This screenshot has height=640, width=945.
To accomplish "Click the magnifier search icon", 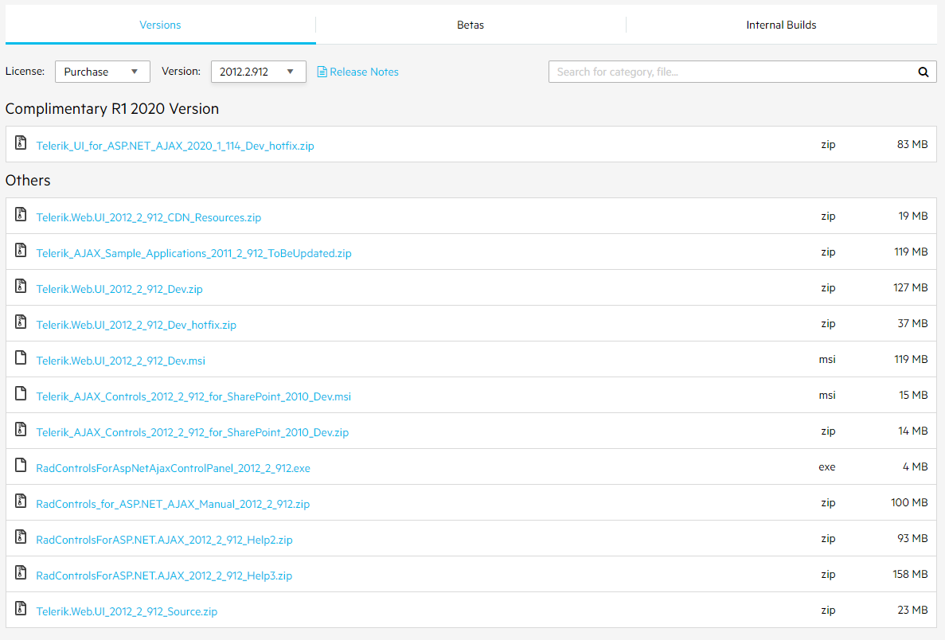I will (x=923, y=72).
